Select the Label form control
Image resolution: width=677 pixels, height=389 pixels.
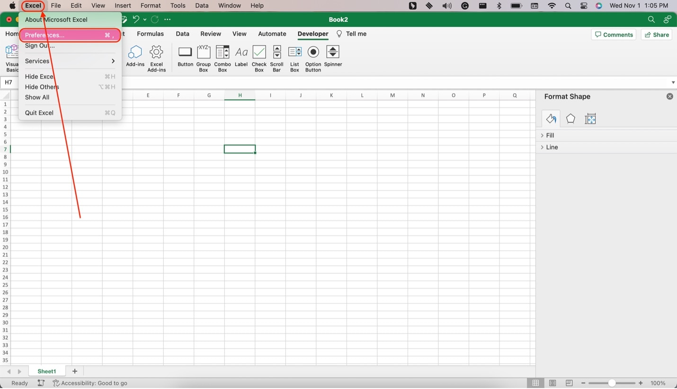point(241,56)
